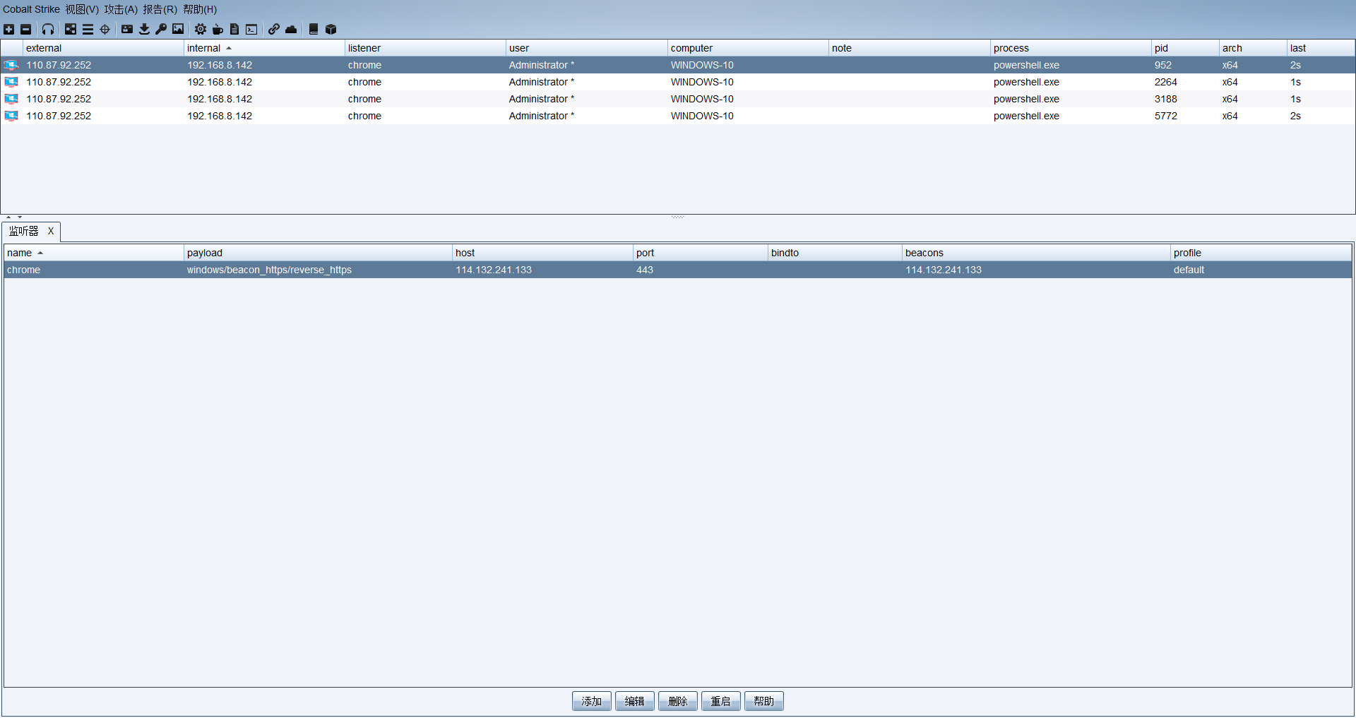Select the session row with PID 2264
Screen dimensions: 1356x718
(678, 82)
